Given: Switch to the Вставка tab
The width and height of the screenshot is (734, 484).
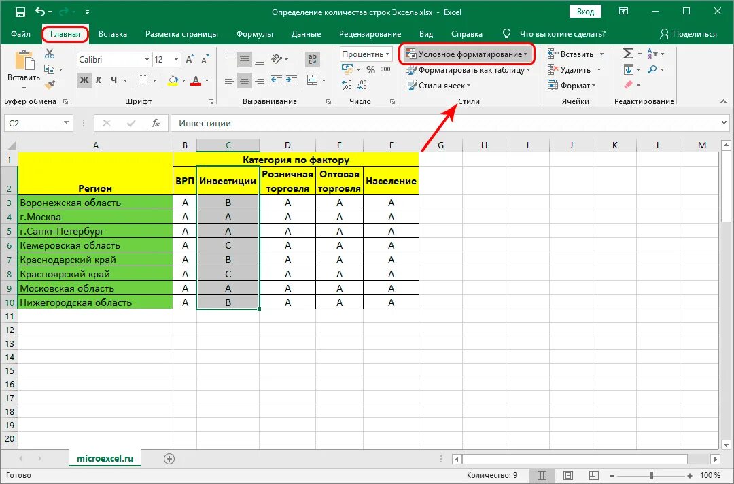Looking at the screenshot, I should pyautogui.click(x=113, y=34).
